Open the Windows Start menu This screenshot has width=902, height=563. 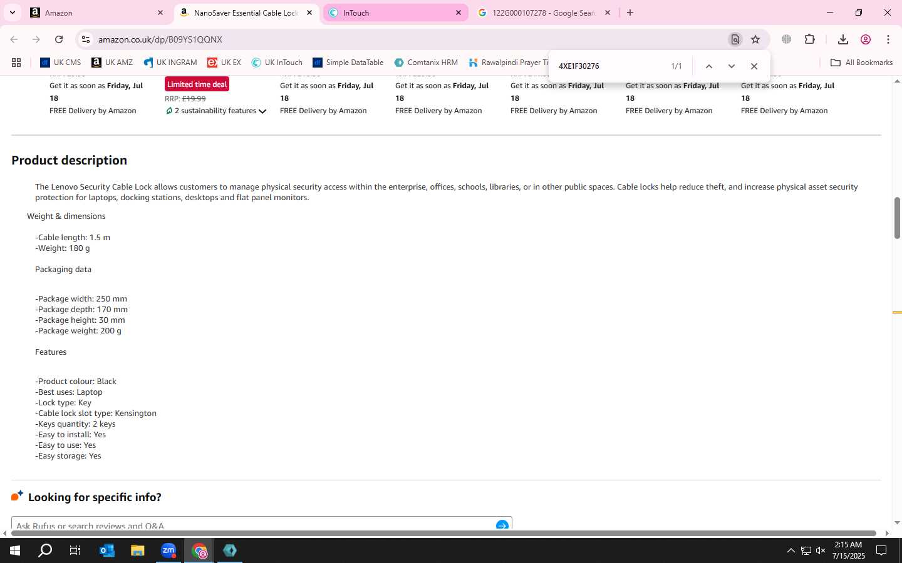(x=15, y=550)
